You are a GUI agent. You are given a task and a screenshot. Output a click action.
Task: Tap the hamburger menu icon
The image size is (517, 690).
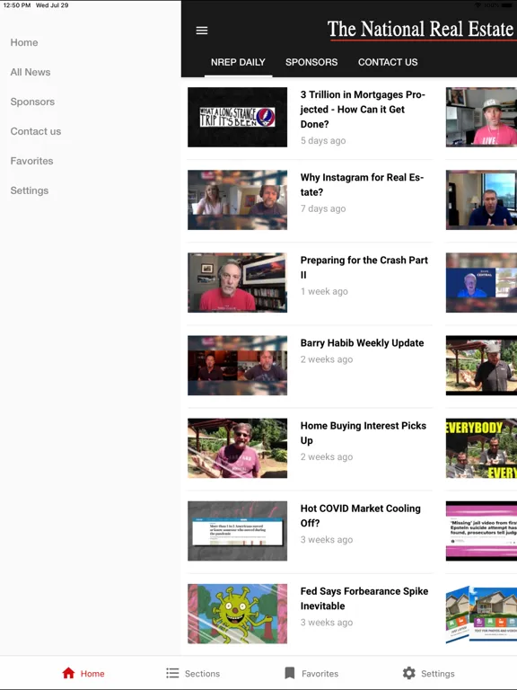coord(202,31)
